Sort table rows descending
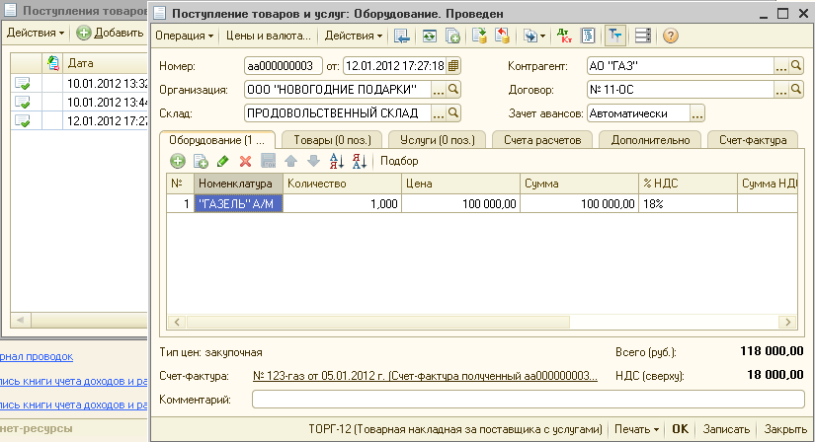 coord(360,161)
